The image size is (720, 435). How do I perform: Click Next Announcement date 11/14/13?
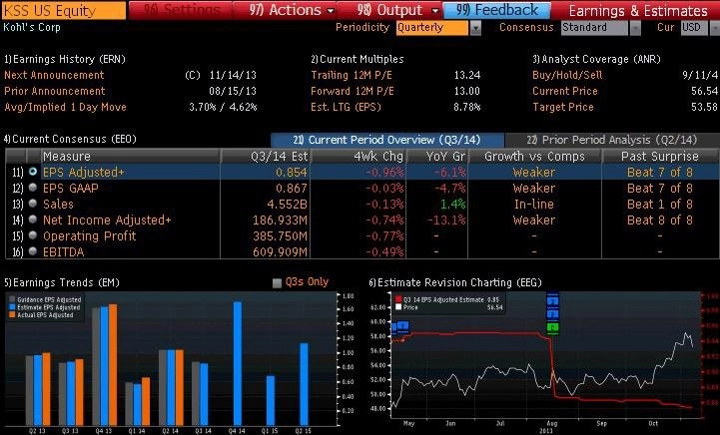(x=233, y=75)
